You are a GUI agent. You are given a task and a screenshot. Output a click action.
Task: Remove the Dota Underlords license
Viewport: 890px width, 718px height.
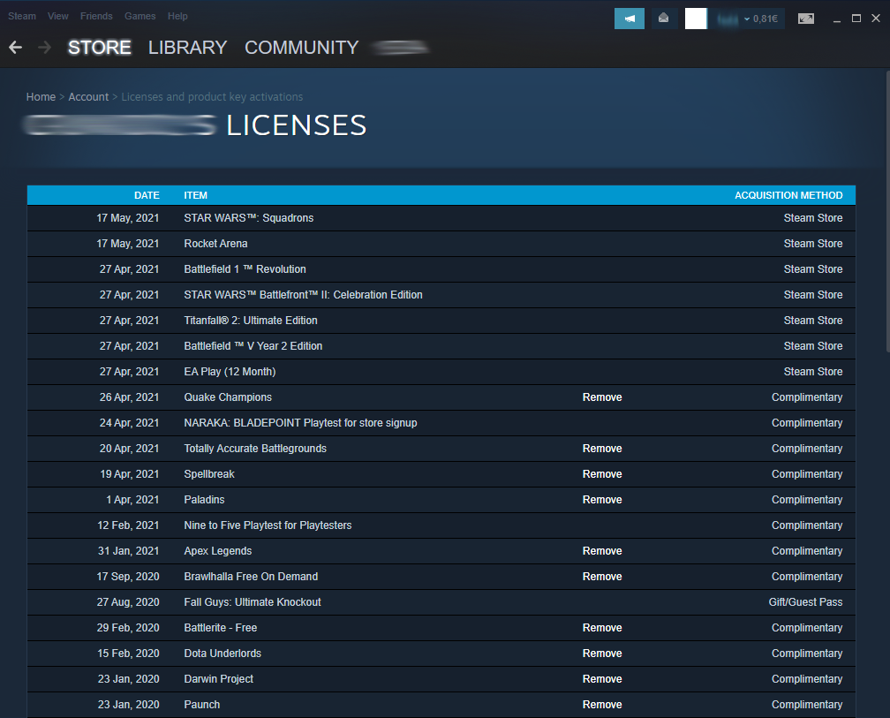tap(602, 654)
